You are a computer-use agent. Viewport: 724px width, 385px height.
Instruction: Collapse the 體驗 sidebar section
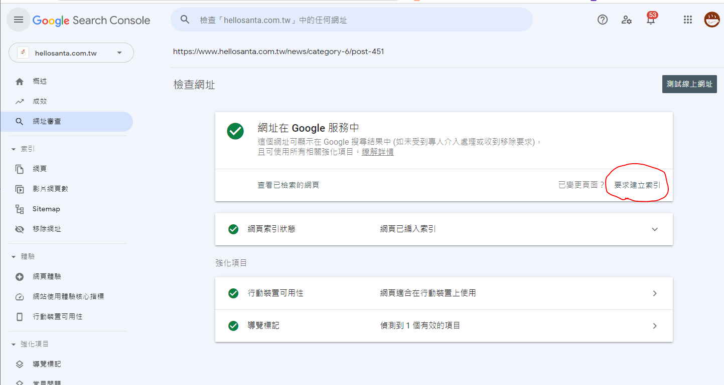(14, 257)
